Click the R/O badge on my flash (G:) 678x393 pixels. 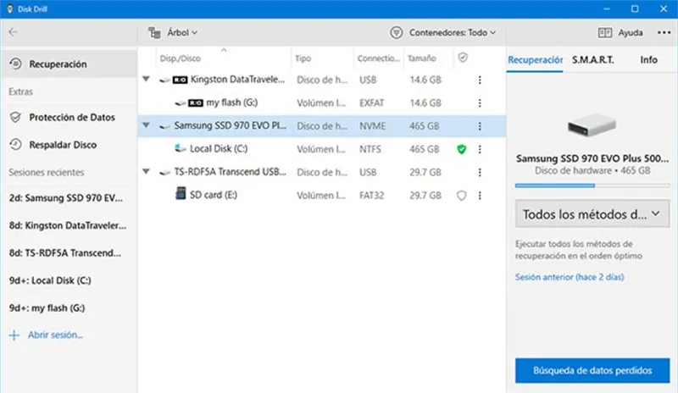[x=196, y=102]
